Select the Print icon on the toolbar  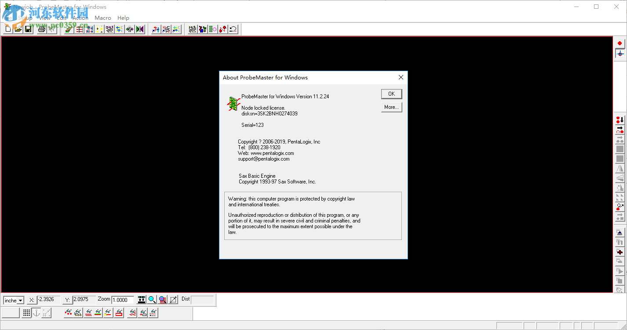pyautogui.click(x=41, y=29)
